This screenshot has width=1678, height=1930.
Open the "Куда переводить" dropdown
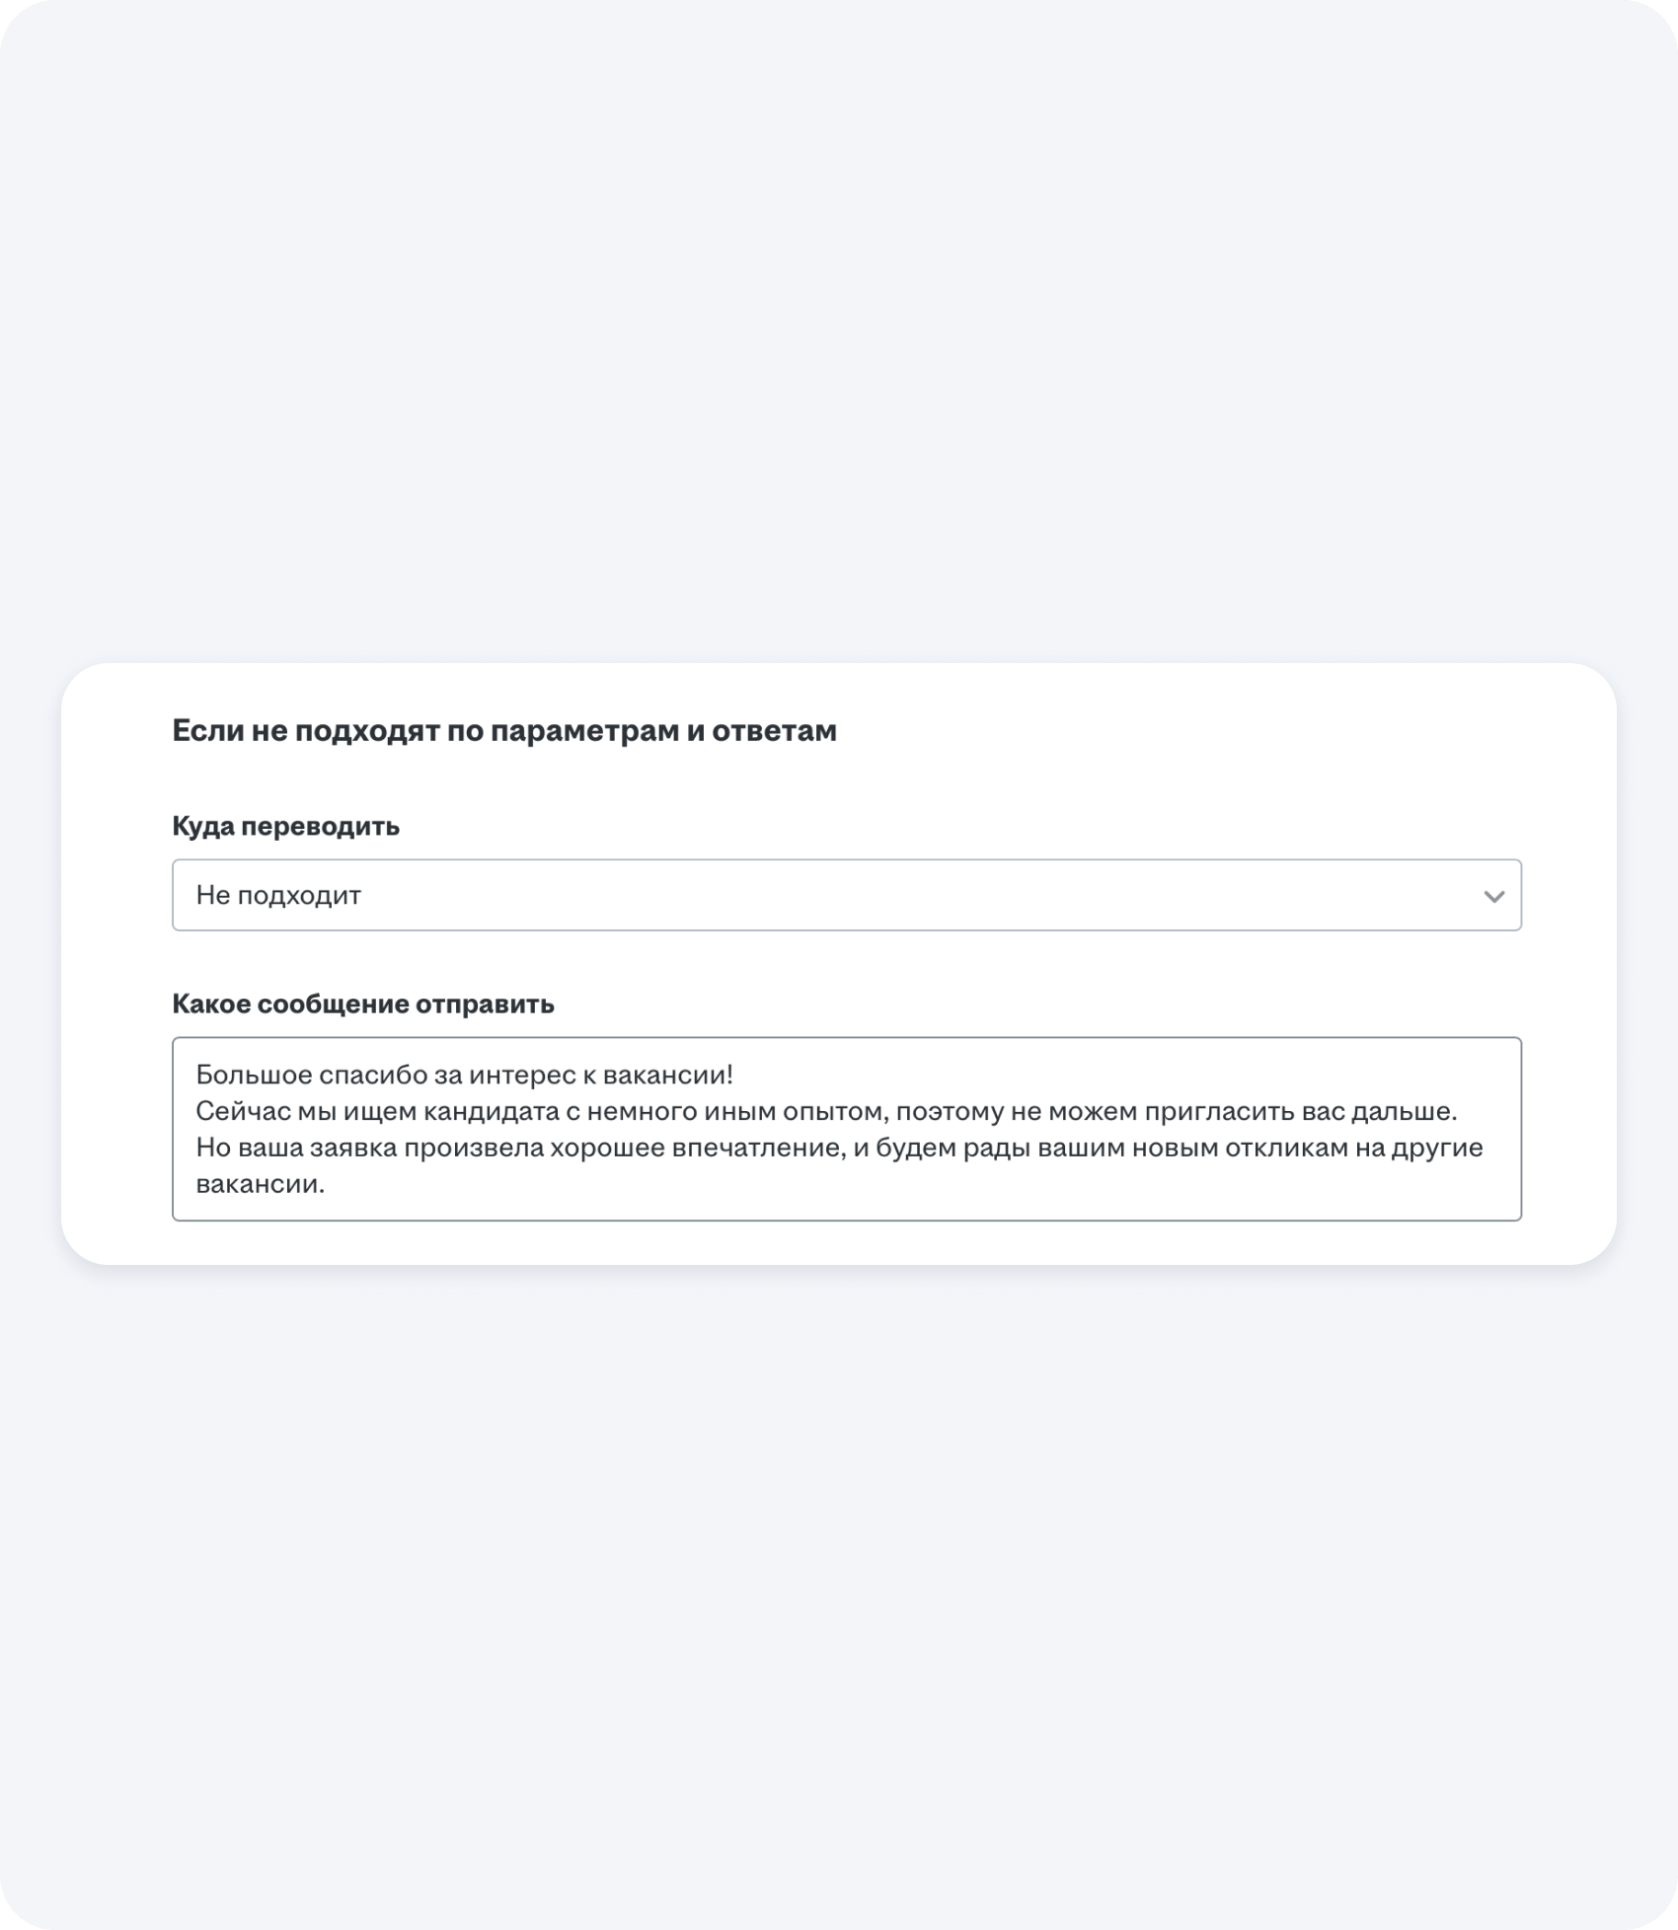click(x=846, y=895)
